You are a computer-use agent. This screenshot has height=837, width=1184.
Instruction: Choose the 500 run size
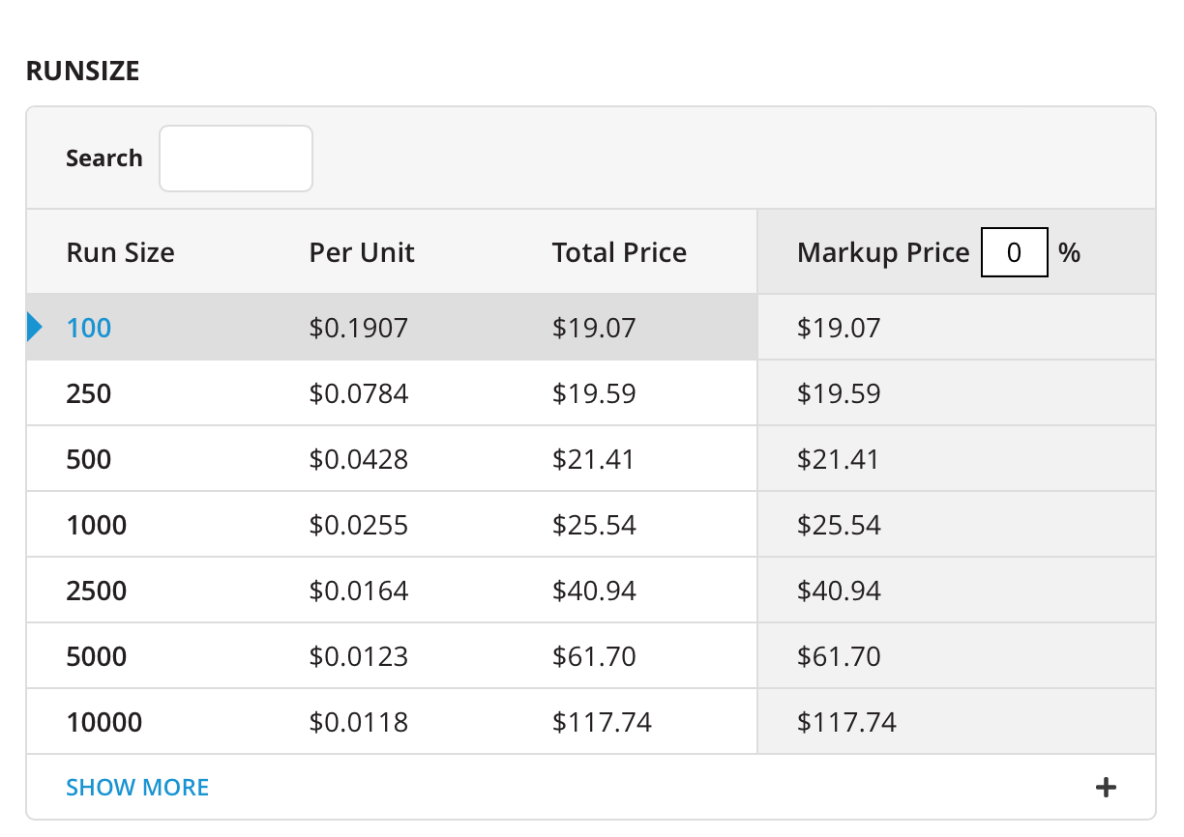(89, 460)
